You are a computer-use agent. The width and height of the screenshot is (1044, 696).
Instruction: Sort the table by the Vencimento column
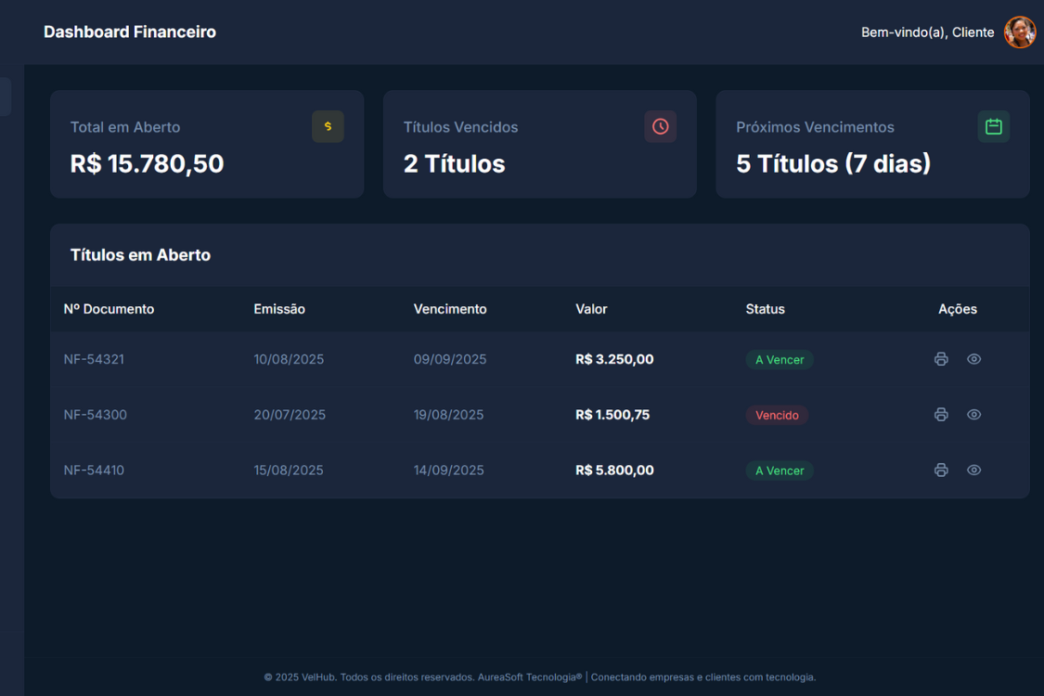tap(450, 308)
